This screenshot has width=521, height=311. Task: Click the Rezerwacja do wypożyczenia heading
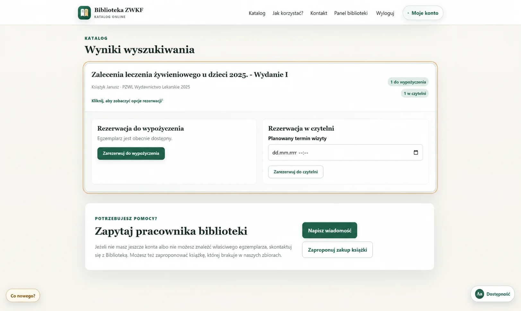pyautogui.click(x=141, y=128)
